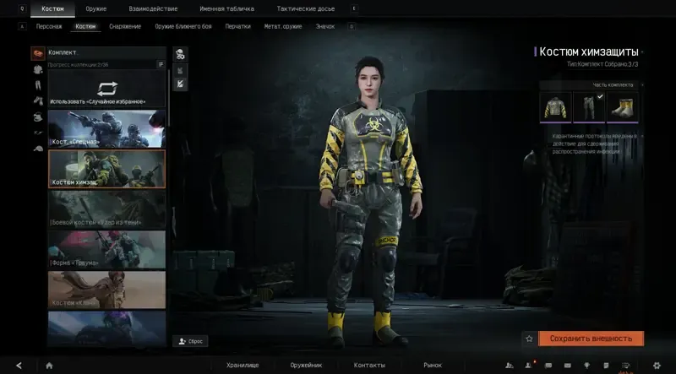
Task: Open the Перчатки sub-tab
Action: [x=237, y=26]
